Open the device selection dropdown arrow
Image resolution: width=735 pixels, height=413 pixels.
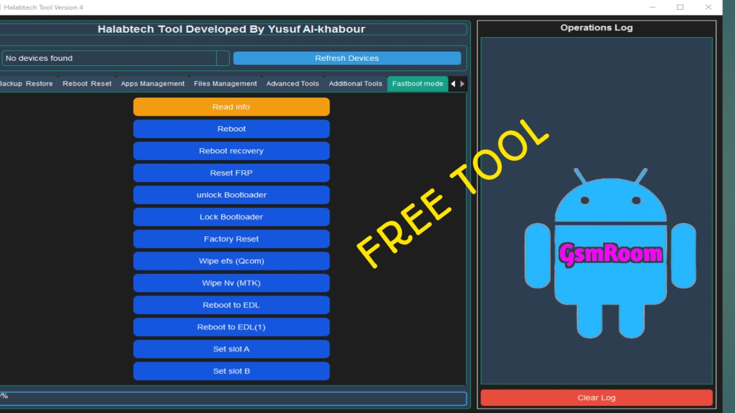click(223, 58)
